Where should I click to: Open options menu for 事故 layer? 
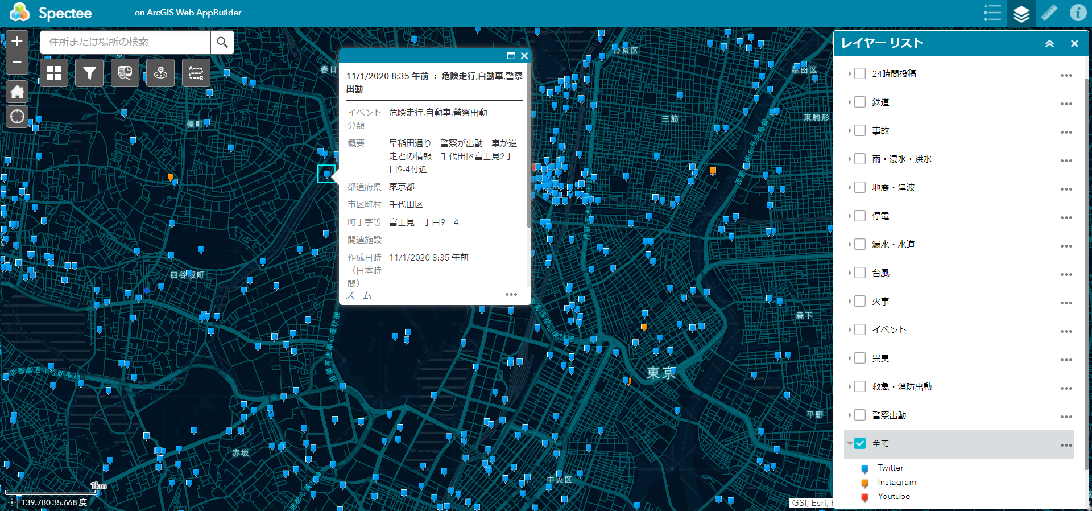point(1066,133)
